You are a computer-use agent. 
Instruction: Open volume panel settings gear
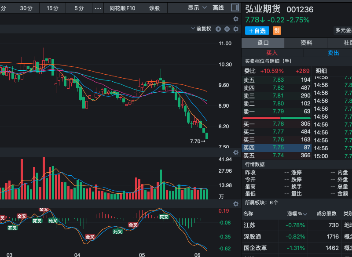coord(236,152)
